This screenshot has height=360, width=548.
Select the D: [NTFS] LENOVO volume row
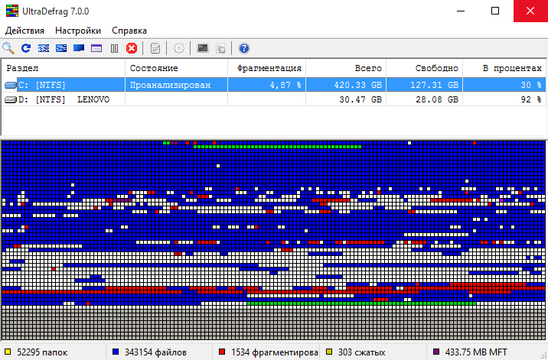tap(274, 99)
